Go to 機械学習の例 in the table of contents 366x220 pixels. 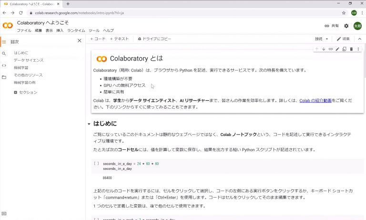click(24, 83)
